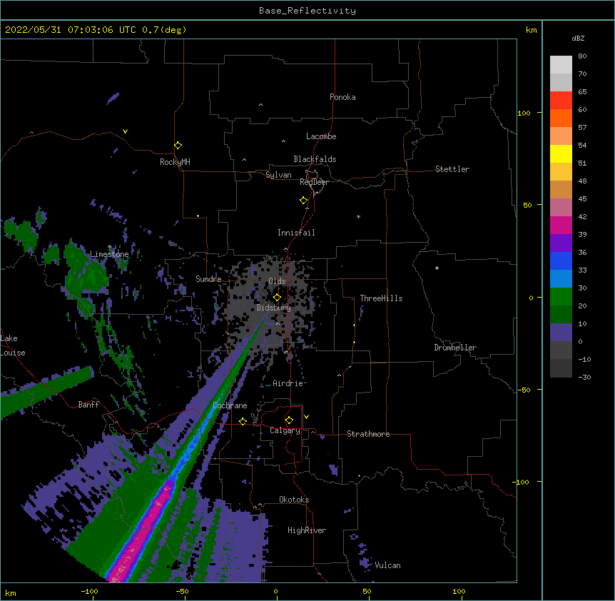Click the yellow station marker near RockyMH
615x601 pixels.
click(x=178, y=145)
